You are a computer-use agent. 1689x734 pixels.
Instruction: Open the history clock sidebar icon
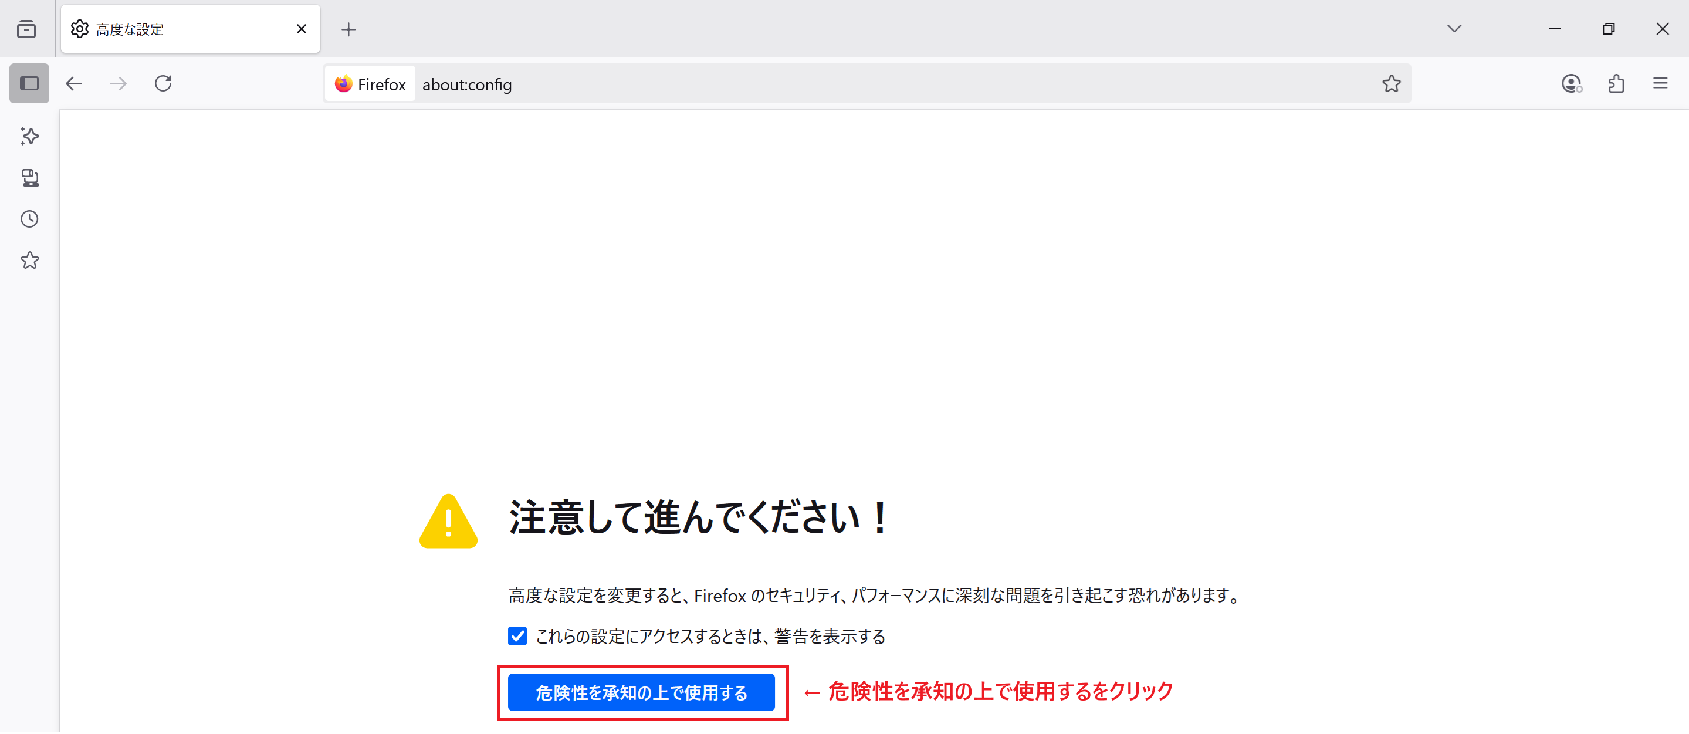[x=29, y=219]
